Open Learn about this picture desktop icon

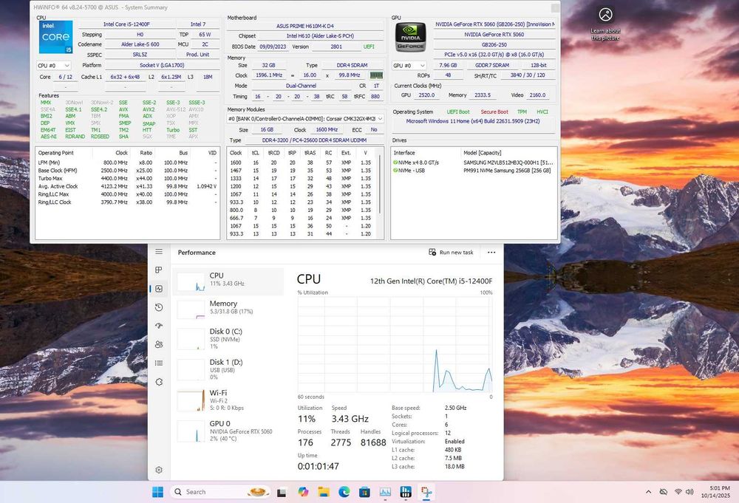(606, 24)
